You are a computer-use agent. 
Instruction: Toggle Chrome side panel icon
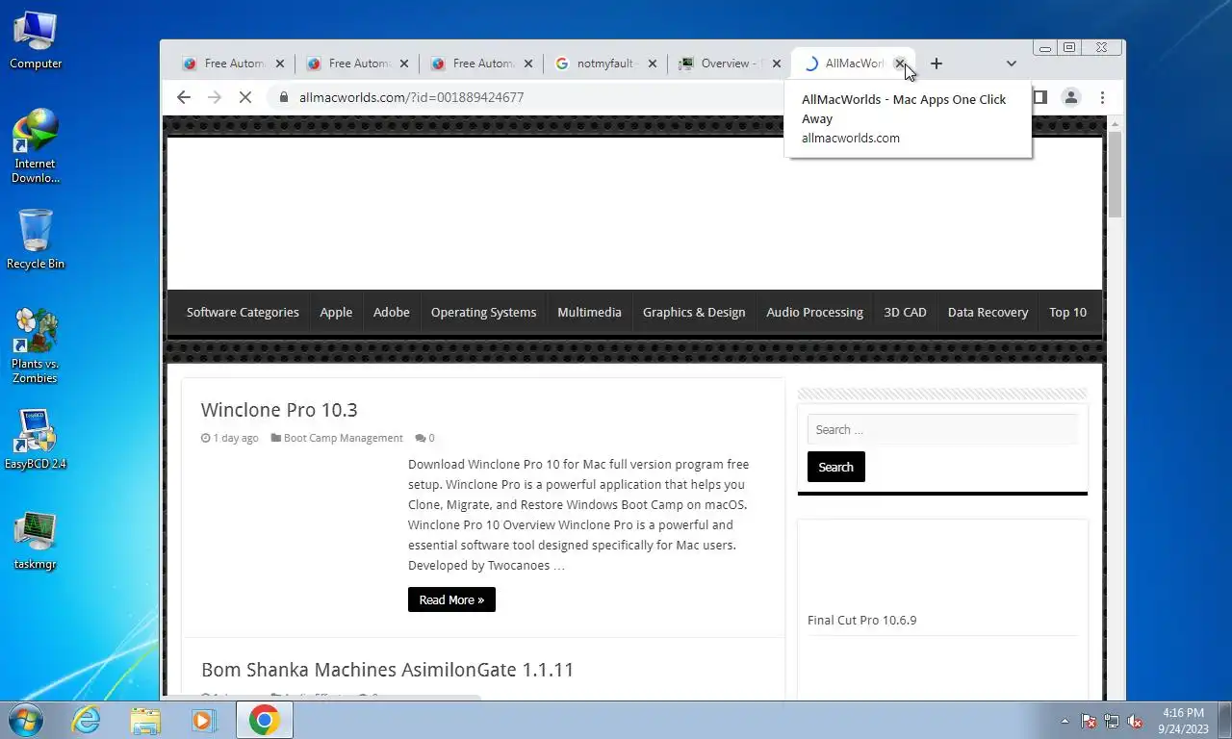1039,97
